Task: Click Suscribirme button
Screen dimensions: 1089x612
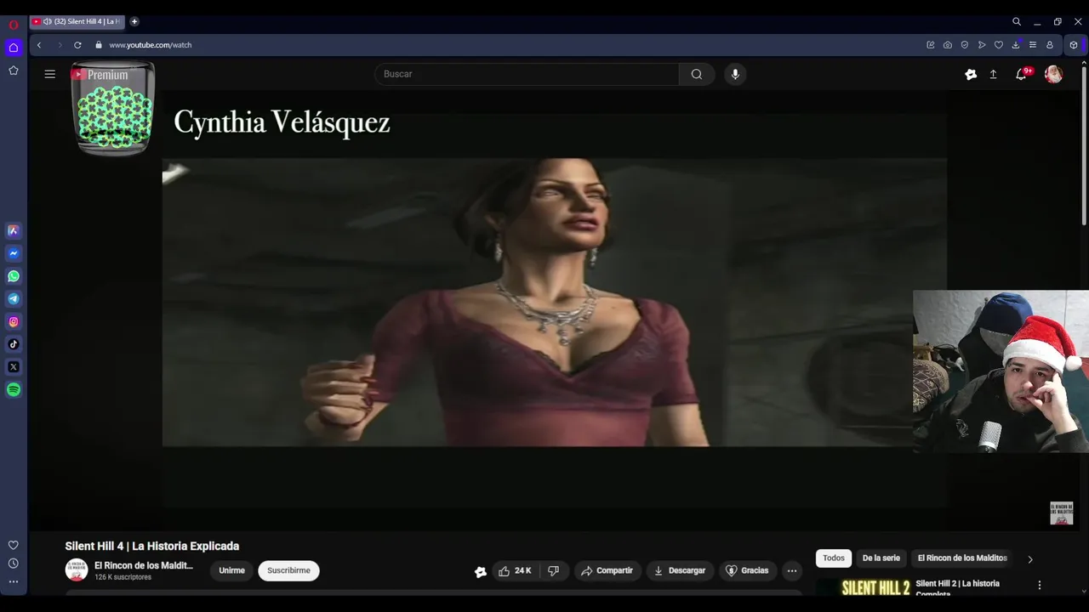Action: (x=288, y=570)
